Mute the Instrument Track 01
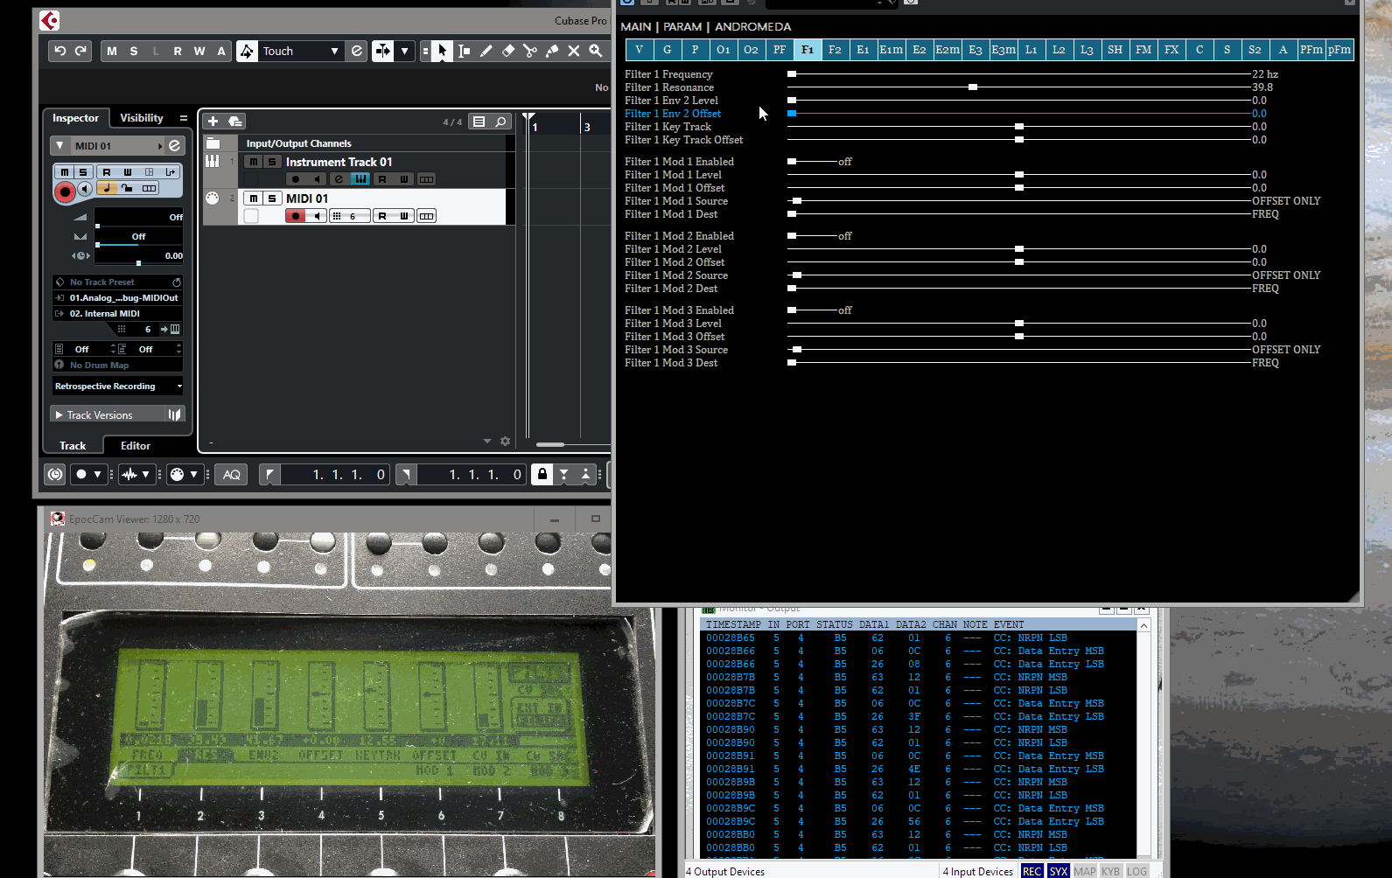 pyautogui.click(x=253, y=162)
